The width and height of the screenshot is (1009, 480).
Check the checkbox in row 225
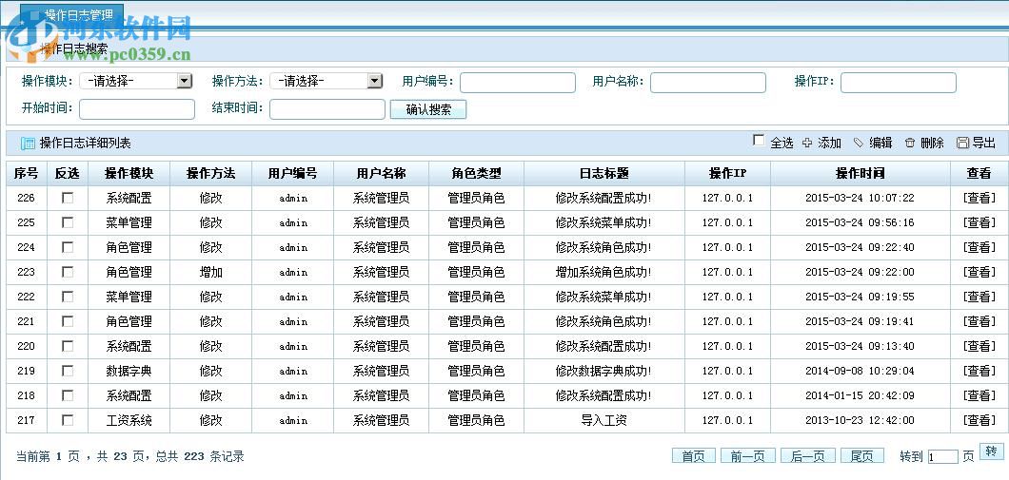[x=68, y=222]
